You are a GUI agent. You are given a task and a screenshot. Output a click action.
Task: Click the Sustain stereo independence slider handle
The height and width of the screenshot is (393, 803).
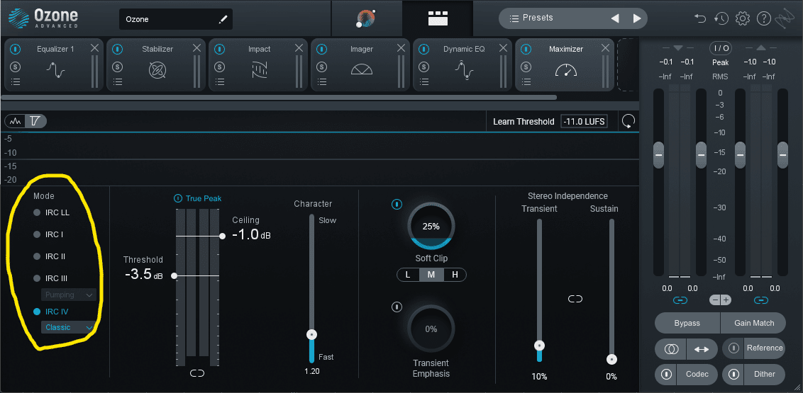pyautogui.click(x=611, y=359)
